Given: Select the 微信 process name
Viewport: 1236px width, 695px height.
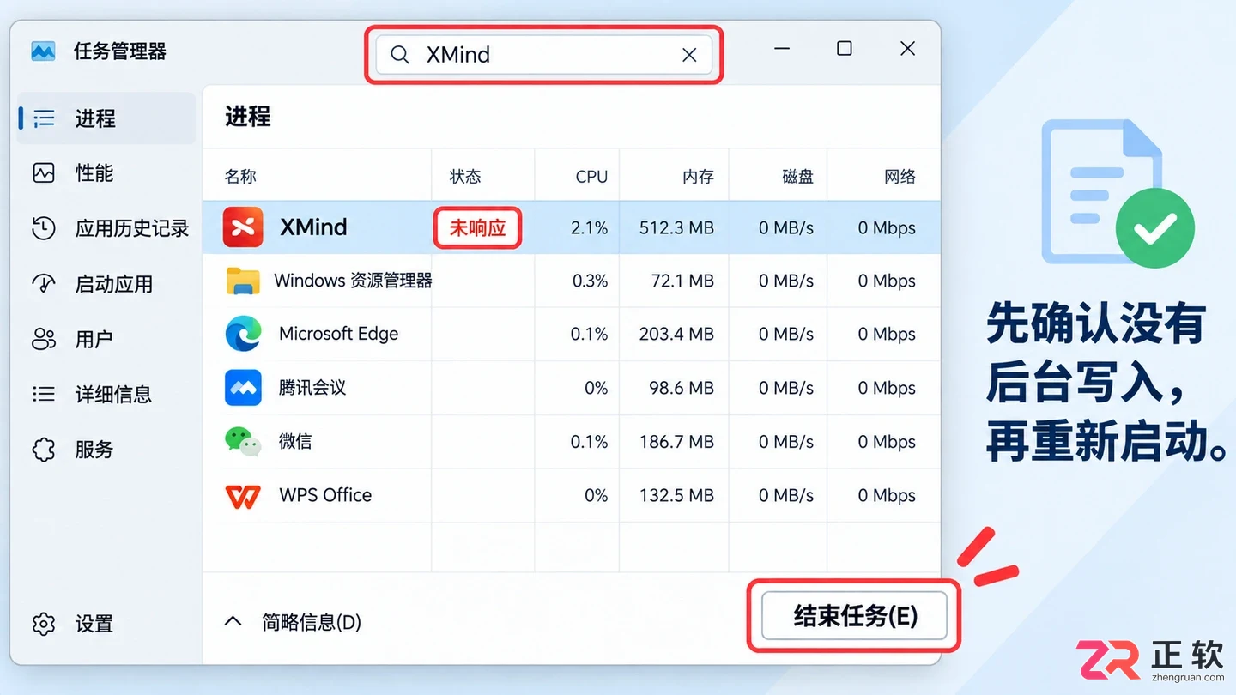Looking at the screenshot, I should 295,442.
